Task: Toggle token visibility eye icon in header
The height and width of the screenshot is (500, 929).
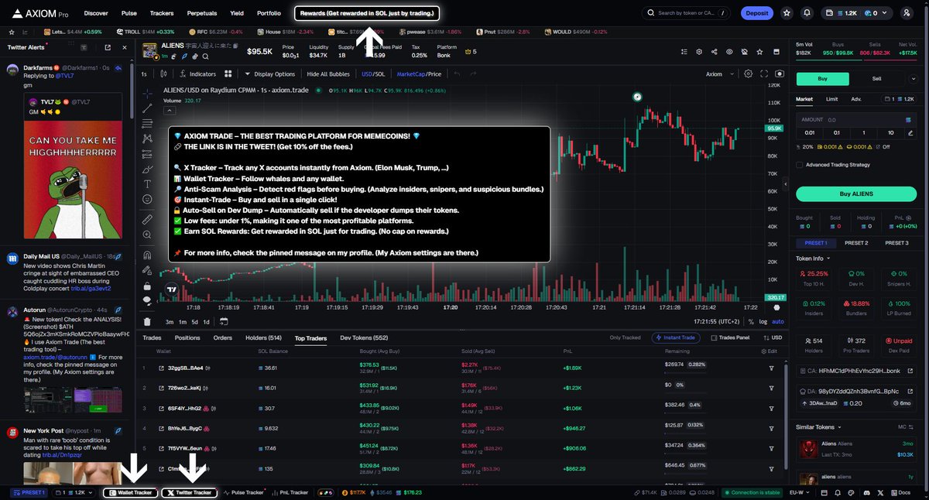Action: (728, 52)
